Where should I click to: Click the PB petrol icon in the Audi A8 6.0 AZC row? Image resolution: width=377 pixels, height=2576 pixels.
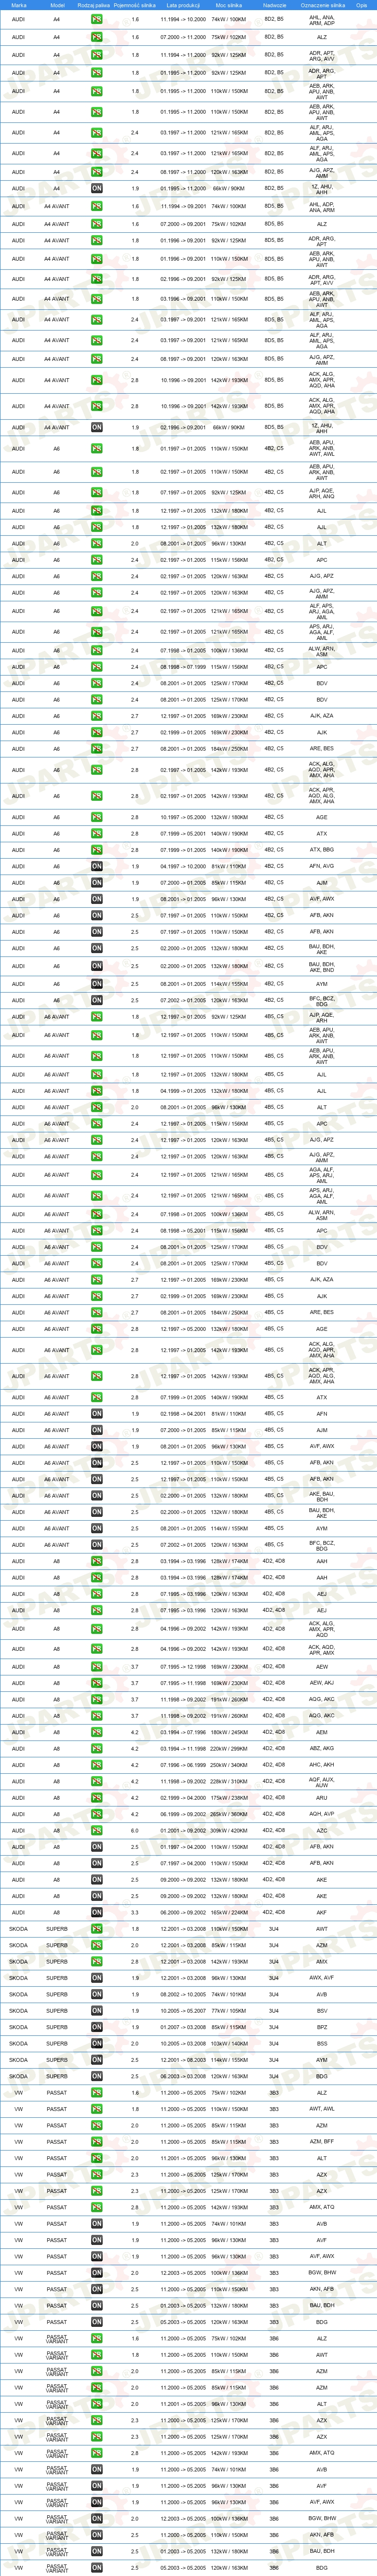click(x=97, y=1831)
